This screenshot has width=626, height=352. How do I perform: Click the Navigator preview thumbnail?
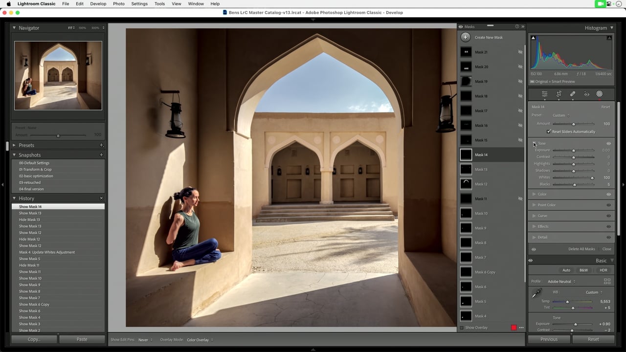(58, 75)
